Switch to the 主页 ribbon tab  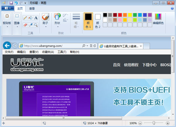pos(20,9)
